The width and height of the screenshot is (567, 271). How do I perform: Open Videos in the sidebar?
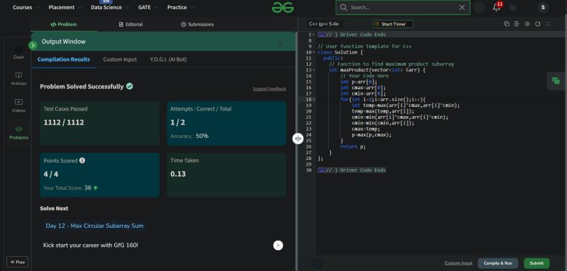pyautogui.click(x=18, y=105)
